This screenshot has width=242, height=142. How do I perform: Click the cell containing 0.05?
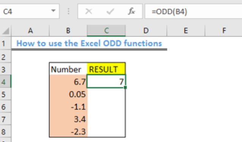[x=68, y=94]
